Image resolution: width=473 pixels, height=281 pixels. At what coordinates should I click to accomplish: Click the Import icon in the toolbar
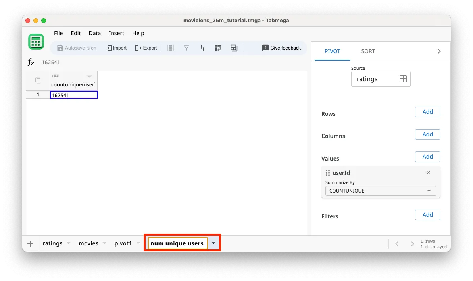(x=115, y=48)
